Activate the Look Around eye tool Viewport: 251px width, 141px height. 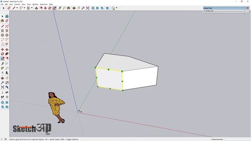(7, 92)
